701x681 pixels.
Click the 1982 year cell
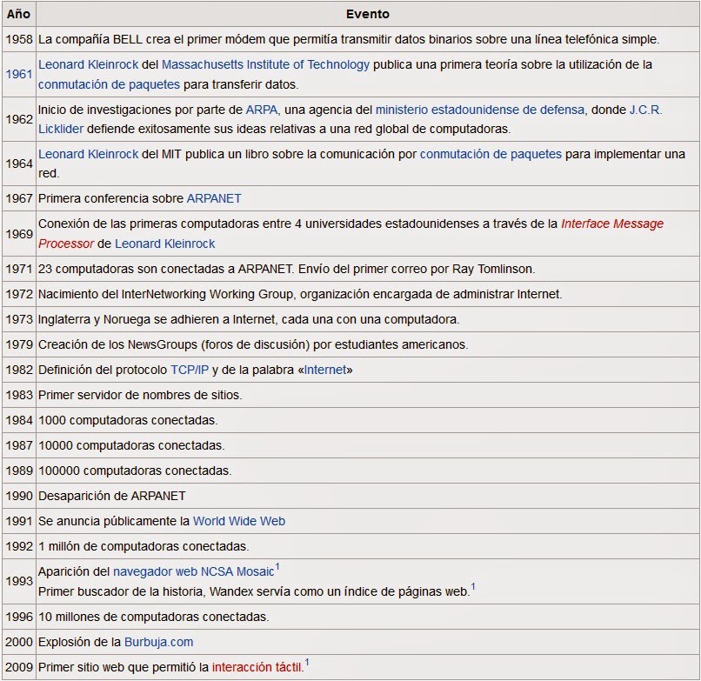[x=19, y=370]
